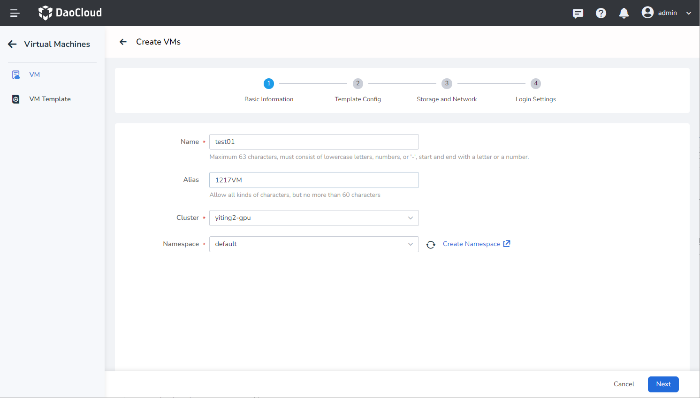Click the admin user avatar icon
Image resolution: width=700 pixels, height=398 pixels.
click(x=647, y=13)
